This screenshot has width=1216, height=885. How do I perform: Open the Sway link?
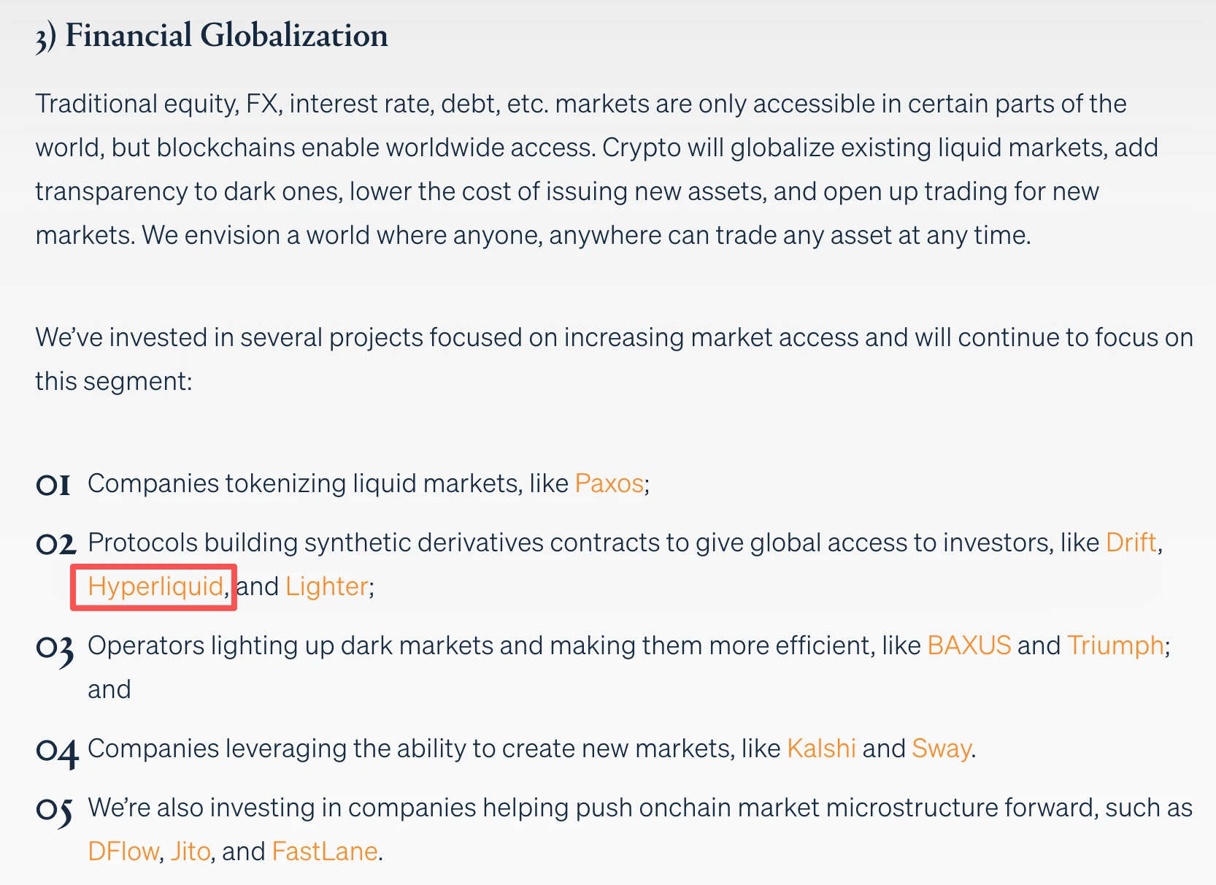tap(941, 748)
